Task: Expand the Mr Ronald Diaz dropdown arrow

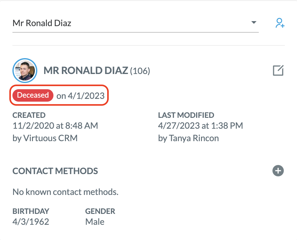Action: coord(254,22)
